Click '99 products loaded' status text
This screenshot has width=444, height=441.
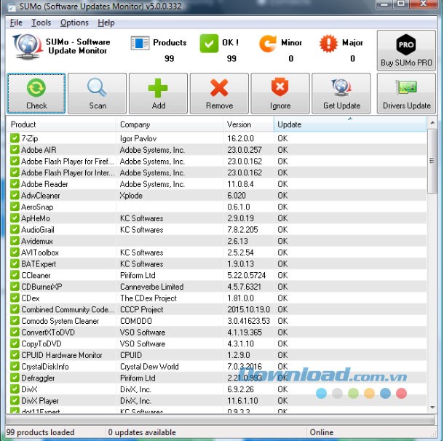point(40,432)
